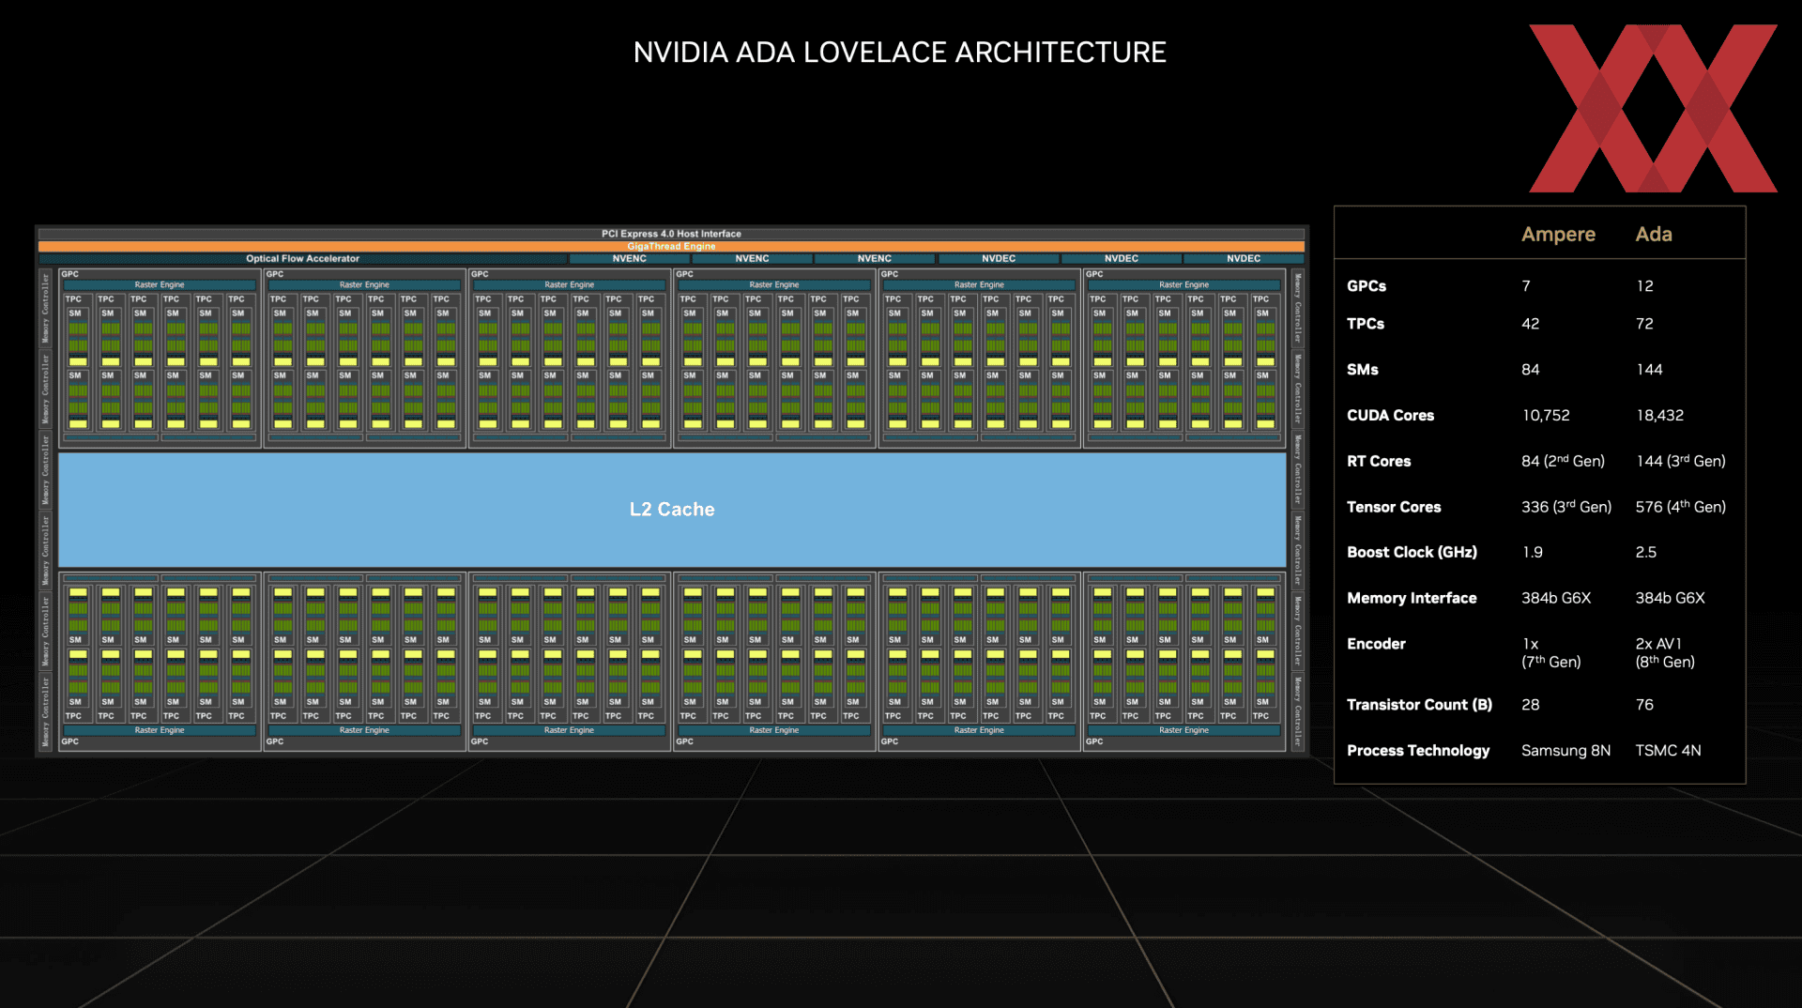1802x1008 pixels.
Task: Click the Process Technology row label
Action: [1418, 750]
